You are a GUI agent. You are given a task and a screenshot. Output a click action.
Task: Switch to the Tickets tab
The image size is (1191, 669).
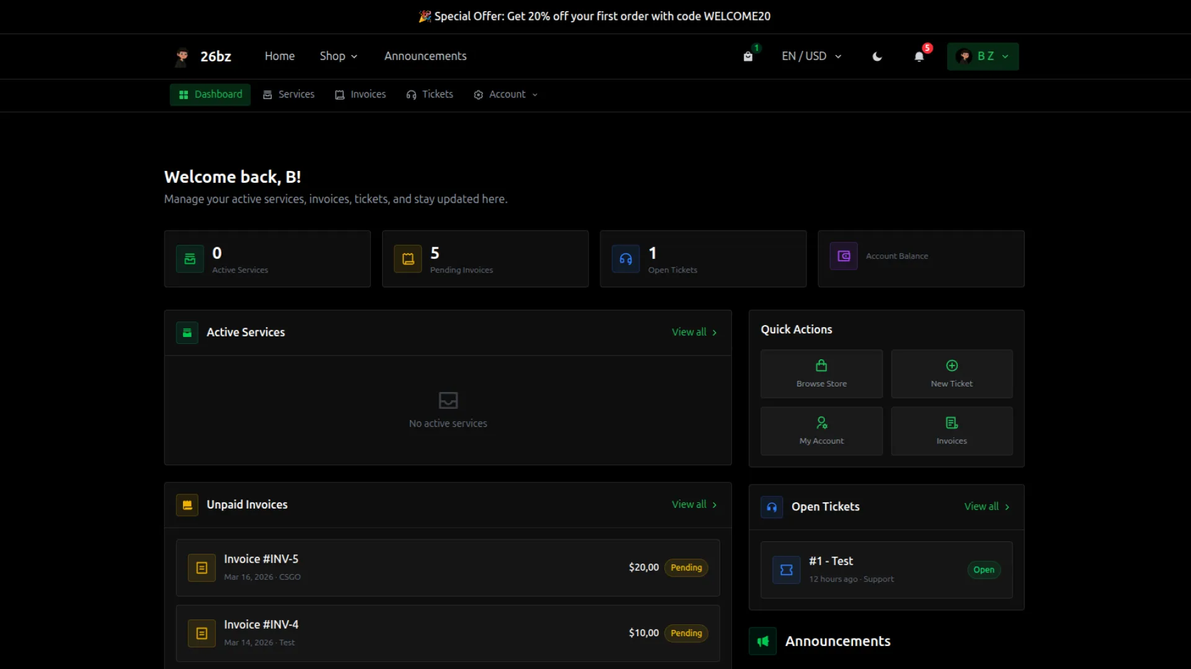[430, 95]
